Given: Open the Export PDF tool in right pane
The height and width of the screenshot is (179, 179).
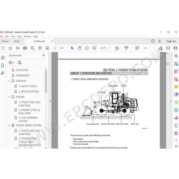Looking at the screenshot, I should pos(176,64).
